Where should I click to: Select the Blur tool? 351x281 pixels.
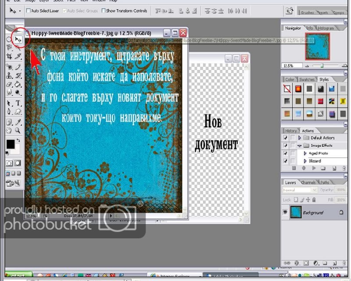point(9,92)
